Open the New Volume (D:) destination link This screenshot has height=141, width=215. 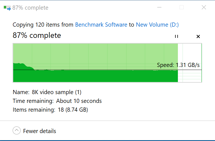[x=157, y=25]
